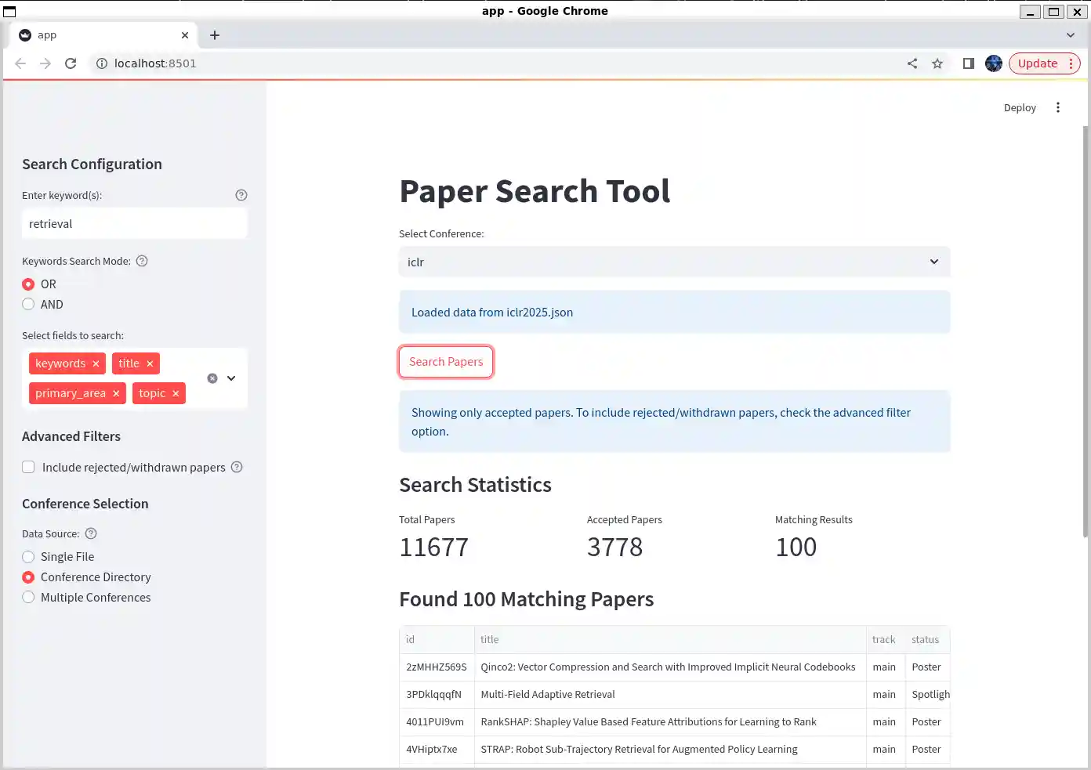1091x770 pixels.
Task: Click help icon next to Data Source
Action: point(91,533)
